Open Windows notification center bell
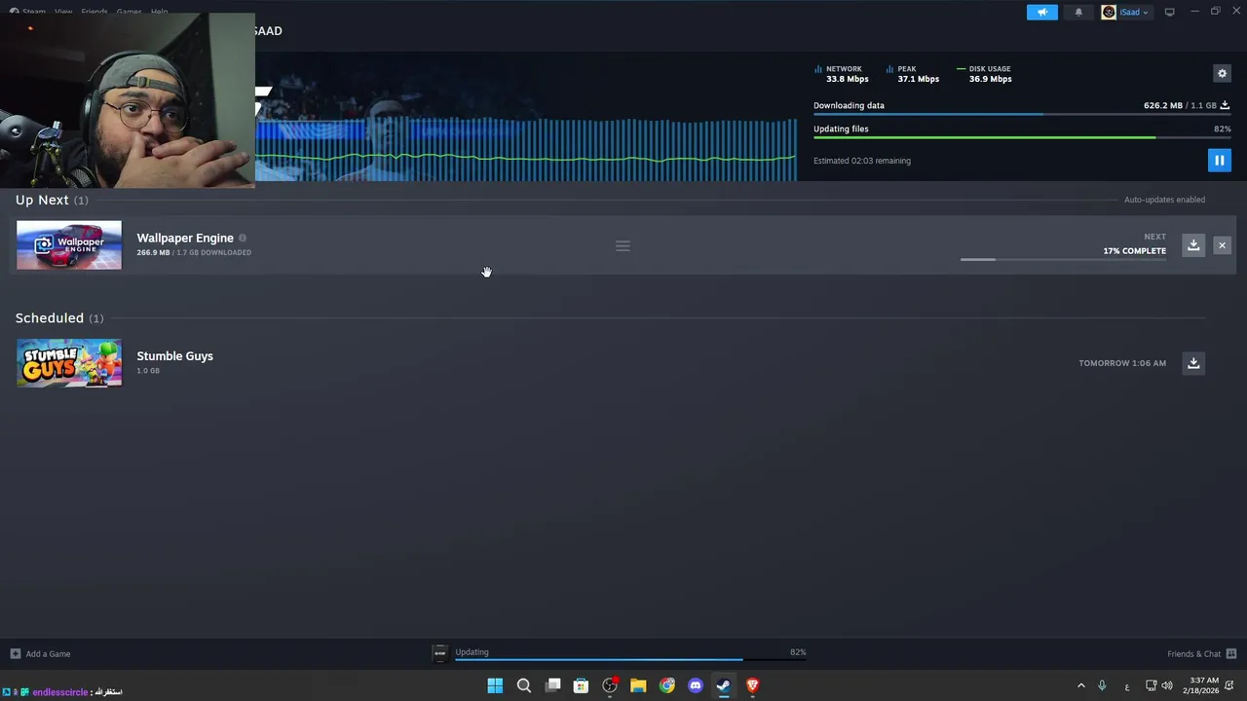Screen dimensions: 1247x701 [1229, 685]
